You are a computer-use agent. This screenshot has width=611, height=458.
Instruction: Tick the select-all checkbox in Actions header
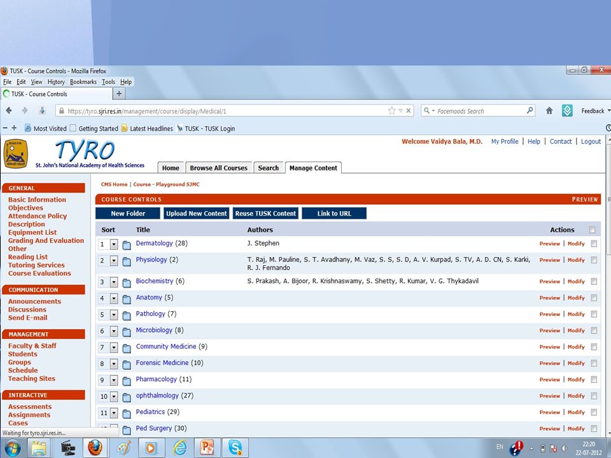592,230
